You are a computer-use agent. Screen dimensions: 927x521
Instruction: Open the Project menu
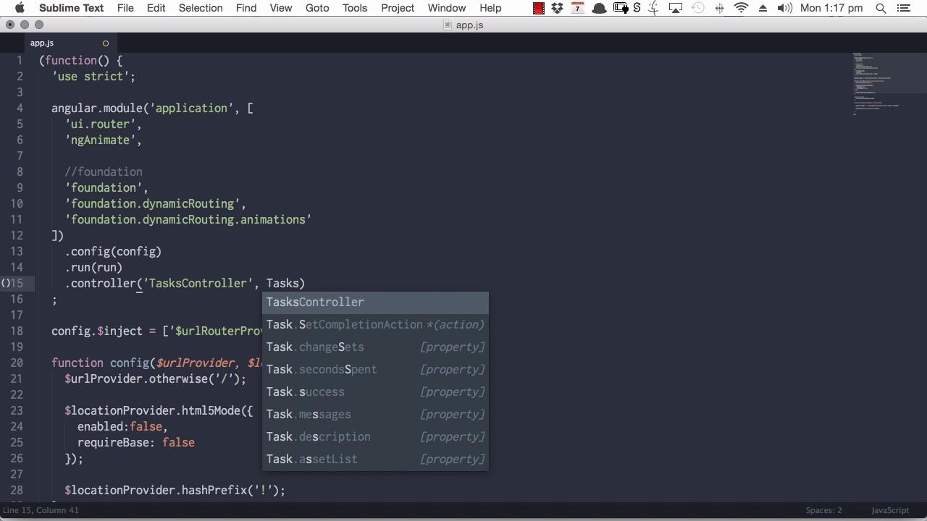(x=398, y=8)
